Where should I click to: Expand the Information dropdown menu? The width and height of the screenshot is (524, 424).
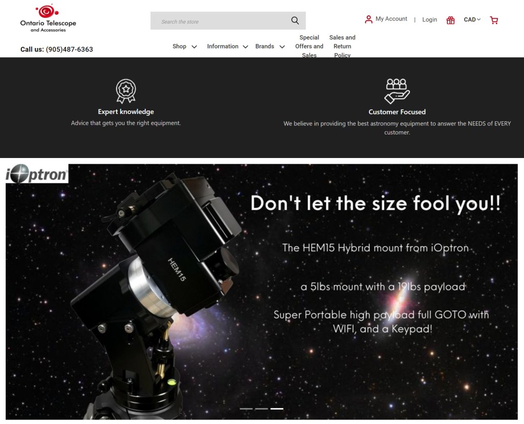[x=227, y=47]
